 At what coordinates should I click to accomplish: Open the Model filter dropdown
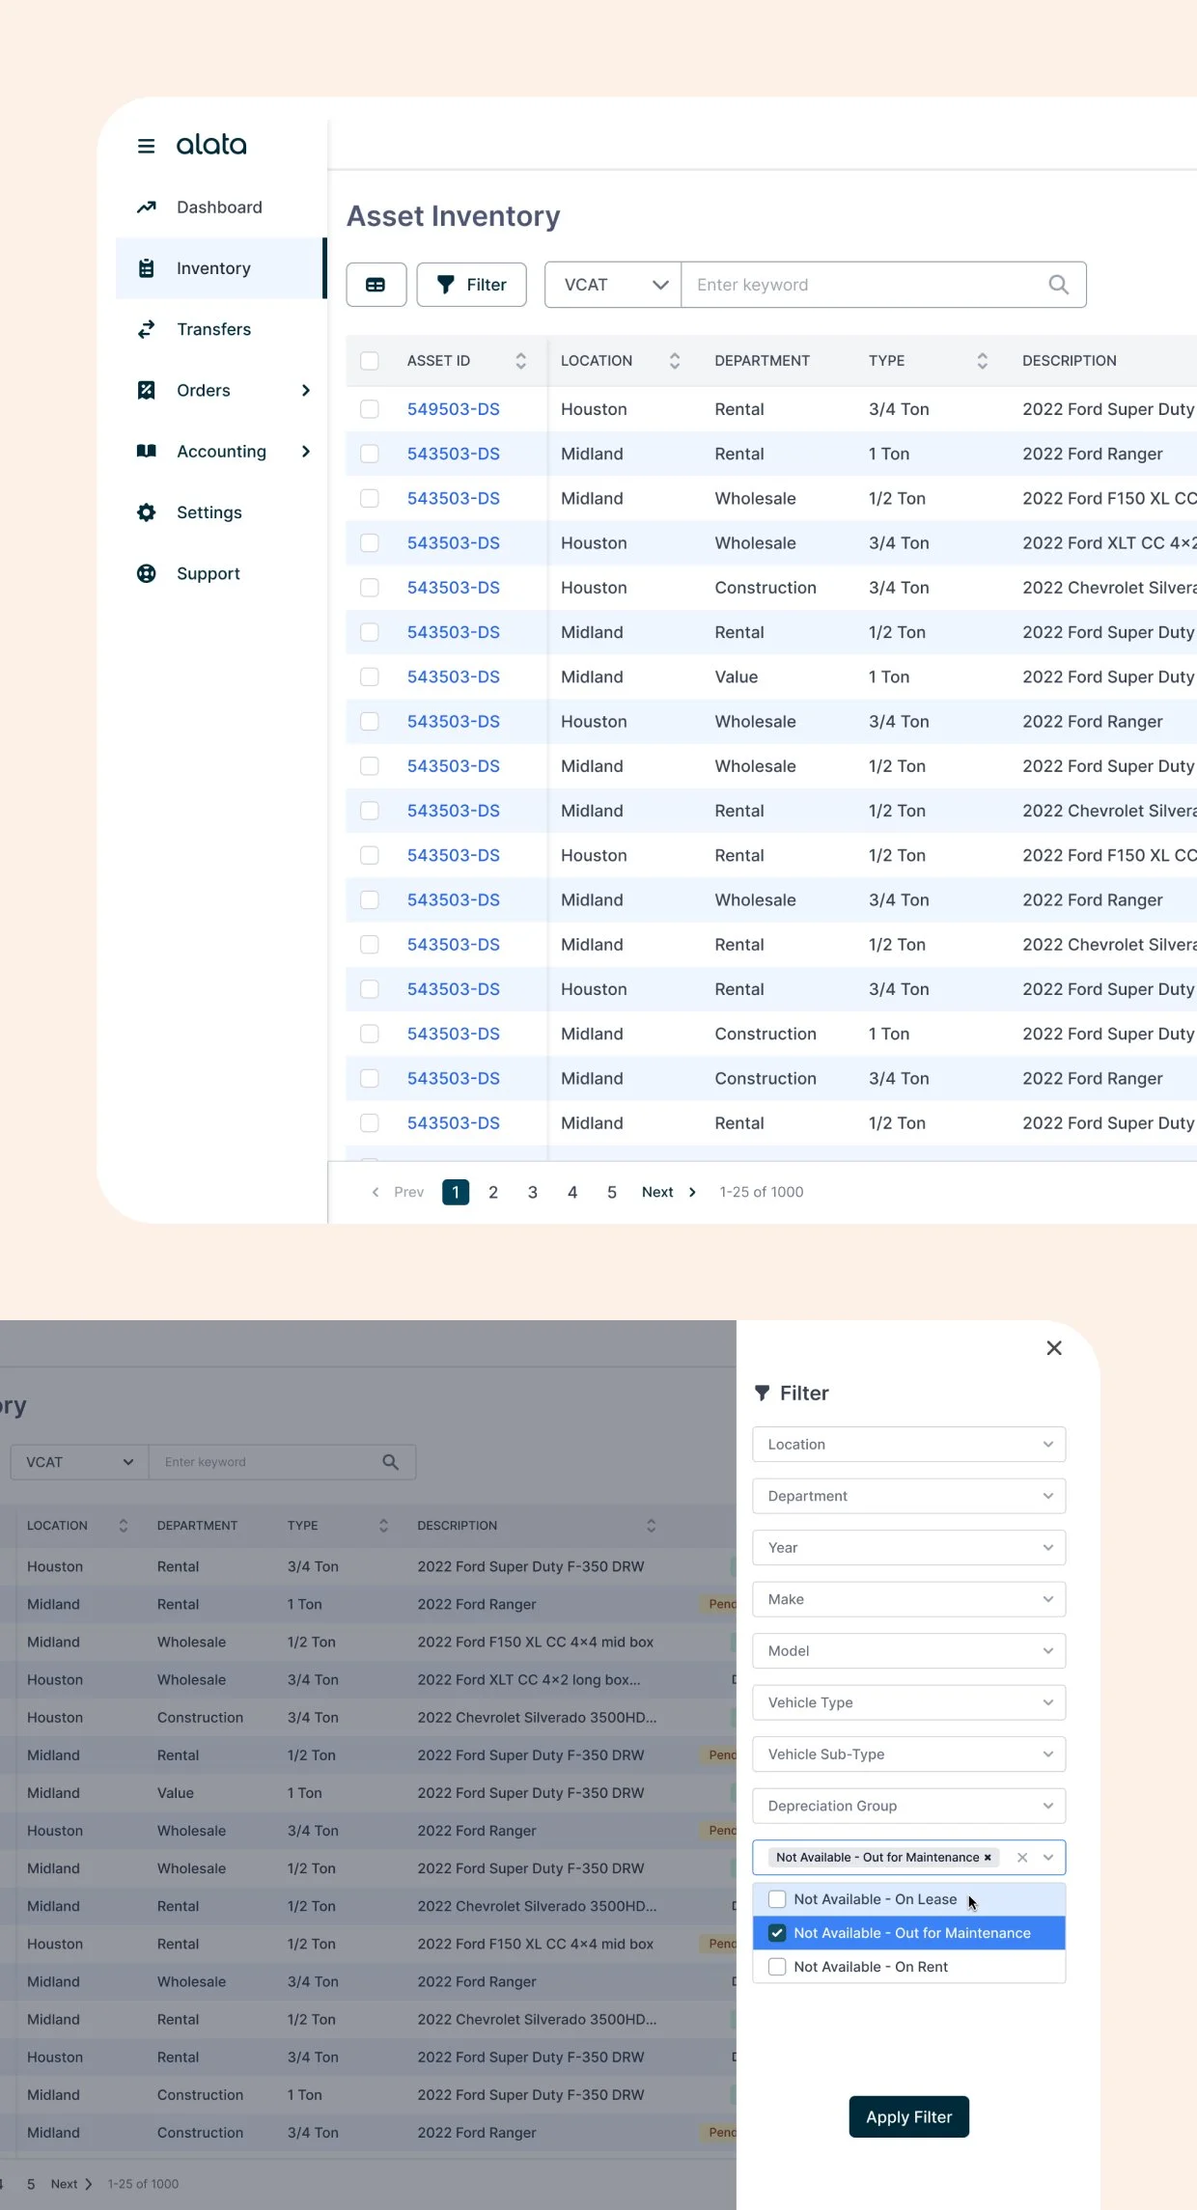pos(909,1651)
